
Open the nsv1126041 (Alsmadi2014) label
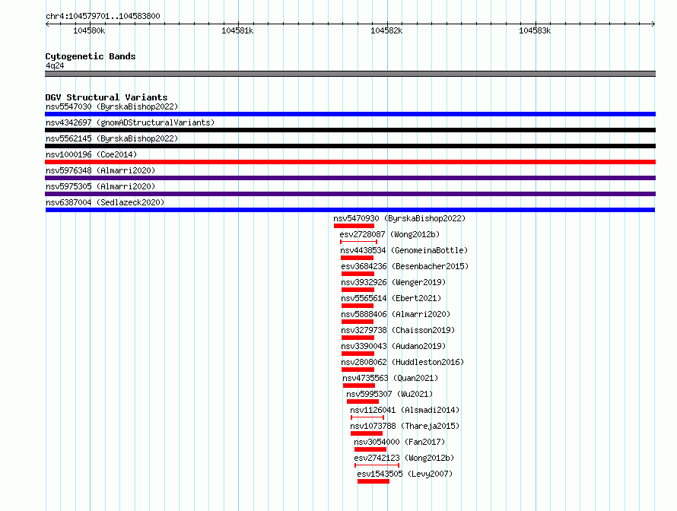(405, 410)
